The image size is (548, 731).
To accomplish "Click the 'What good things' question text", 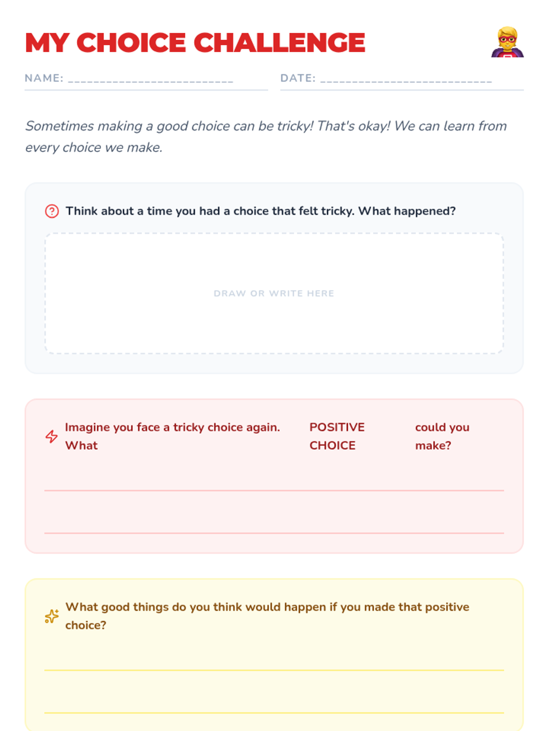I will (267, 616).
